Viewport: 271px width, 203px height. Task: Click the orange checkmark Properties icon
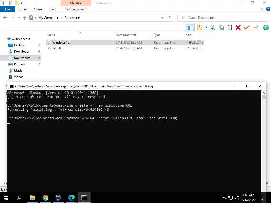(x=247, y=27)
